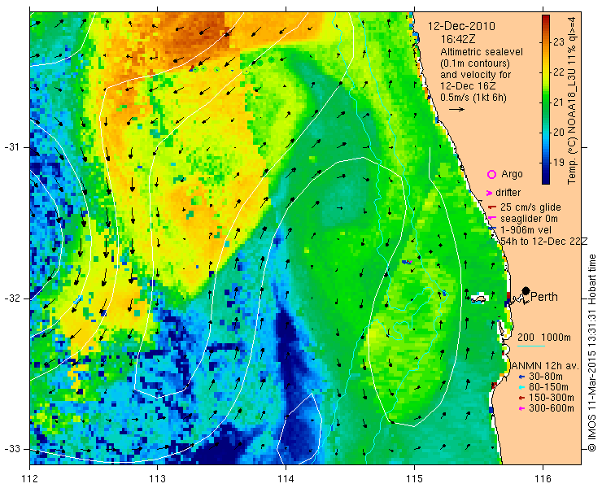This screenshot has width=602, height=488.
Task: Click the colorbar tick label 21
Action: pyautogui.click(x=559, y=102)
